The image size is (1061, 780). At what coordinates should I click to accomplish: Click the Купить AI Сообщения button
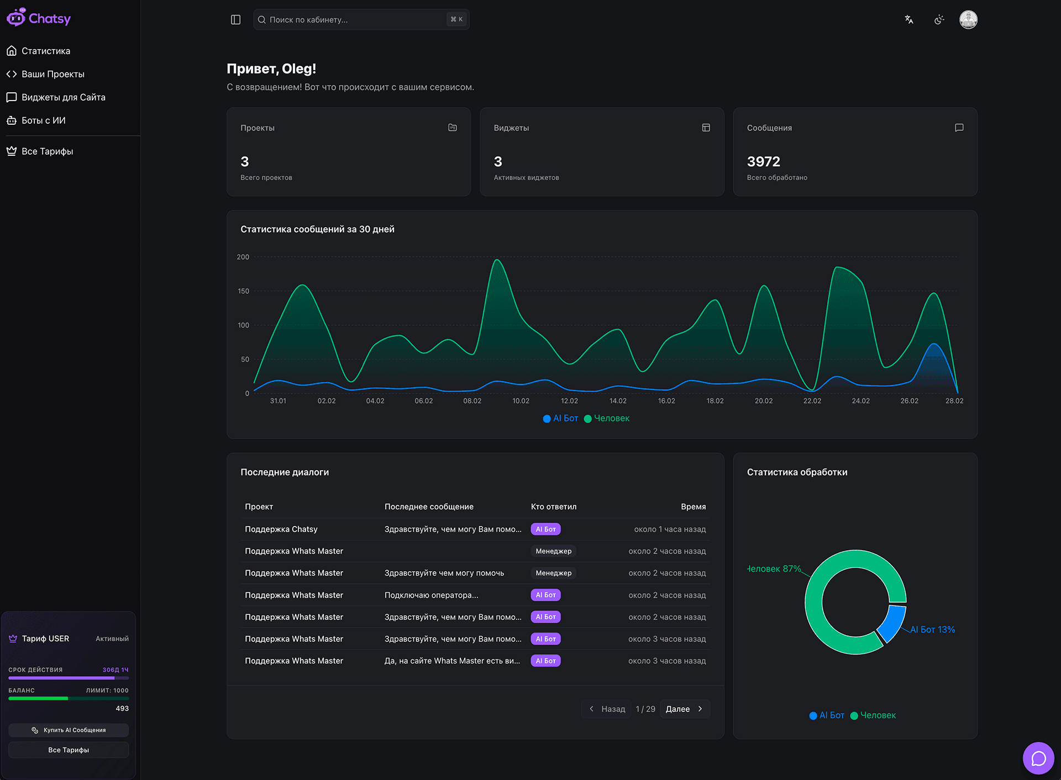click(68, 730)
